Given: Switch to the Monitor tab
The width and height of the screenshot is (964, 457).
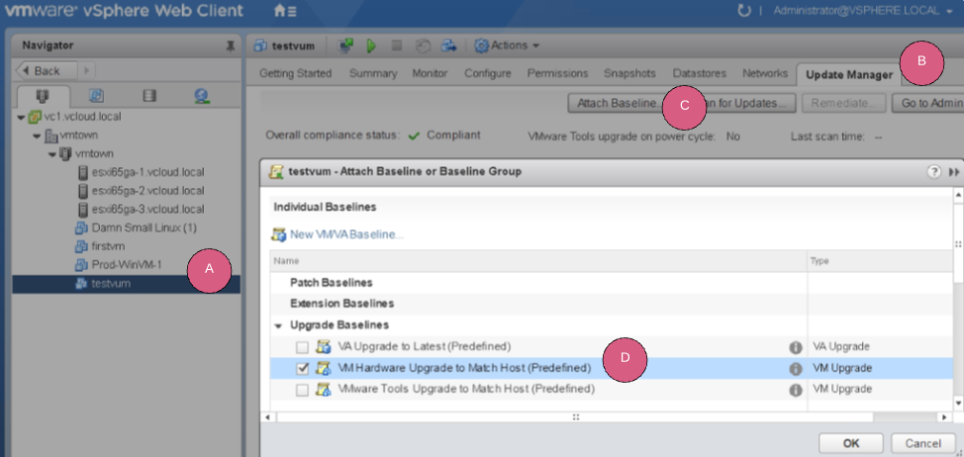Looking at the screenshot, I should [x=430, y=73].
